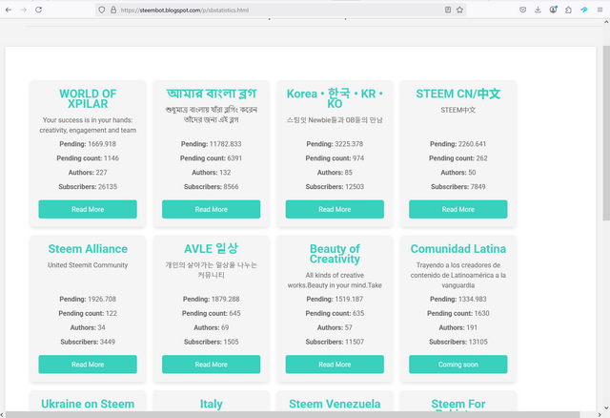The image size is (610, 418).
Task: Click the vertical scrollbar thumb
Action: coord(606,133)
